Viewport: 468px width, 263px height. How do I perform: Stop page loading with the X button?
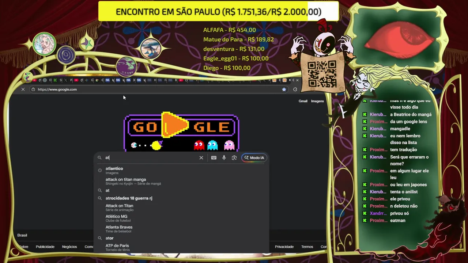pos(23,89)
